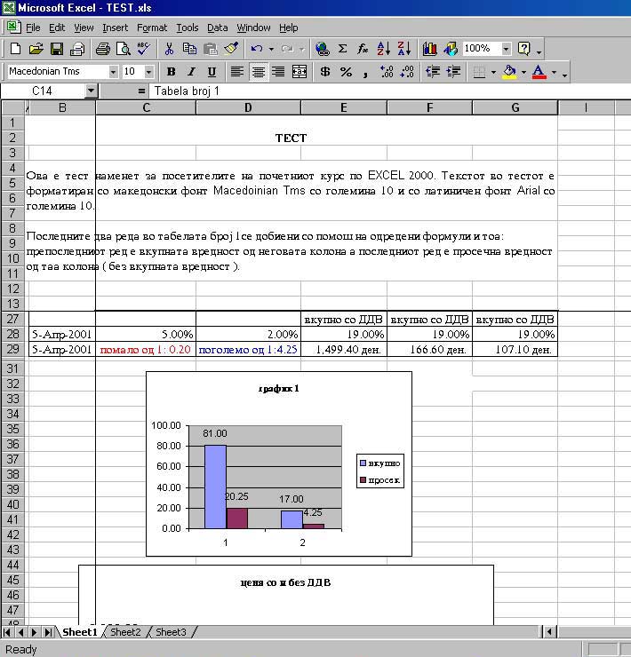631x657 pixels.
Task: Select column E header
Action: point(343,107)
